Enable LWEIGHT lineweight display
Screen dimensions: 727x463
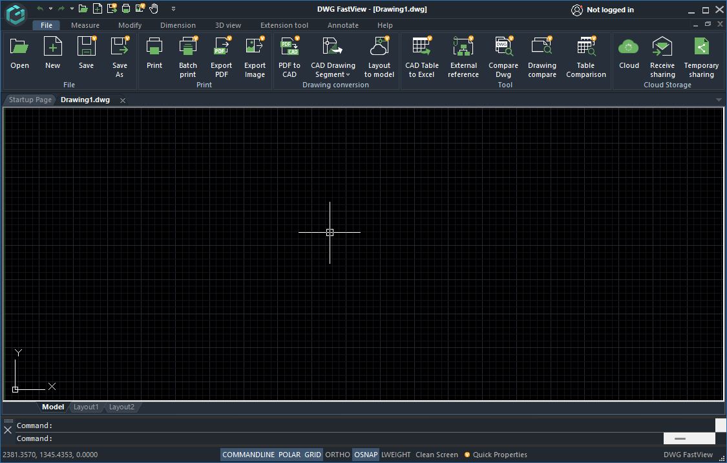click(396, 455)
